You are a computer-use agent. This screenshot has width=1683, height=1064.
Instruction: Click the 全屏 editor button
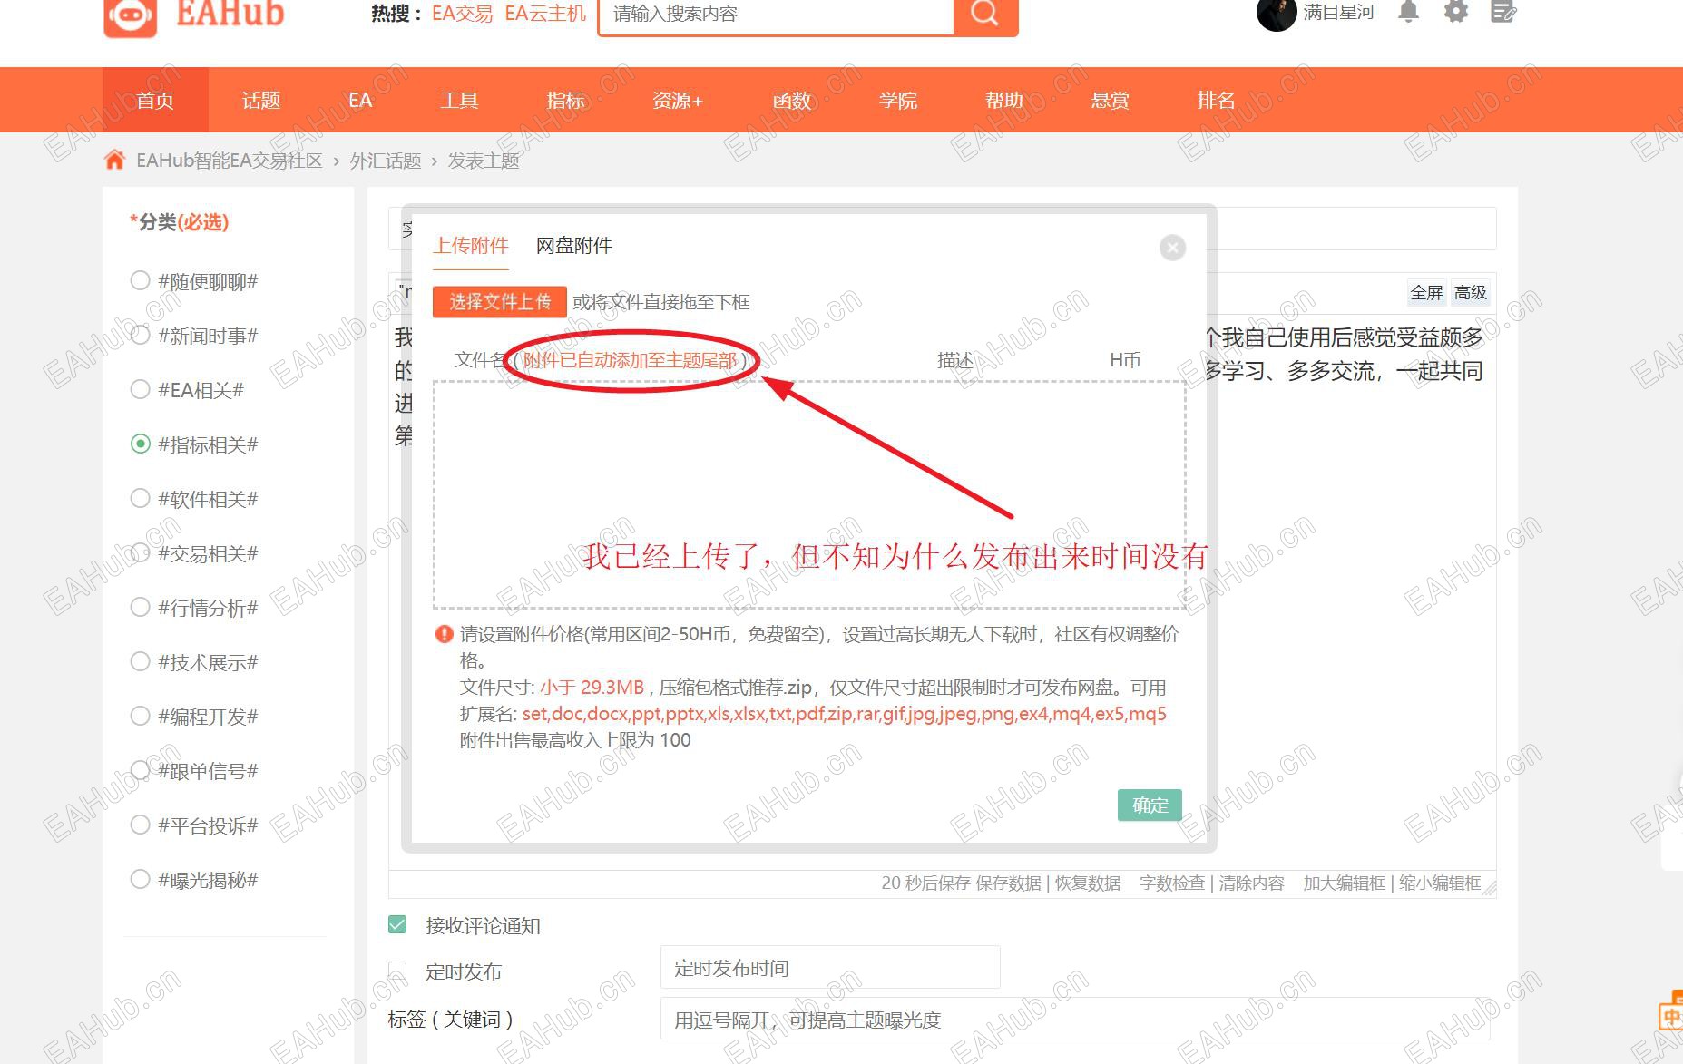[1426, 292]
